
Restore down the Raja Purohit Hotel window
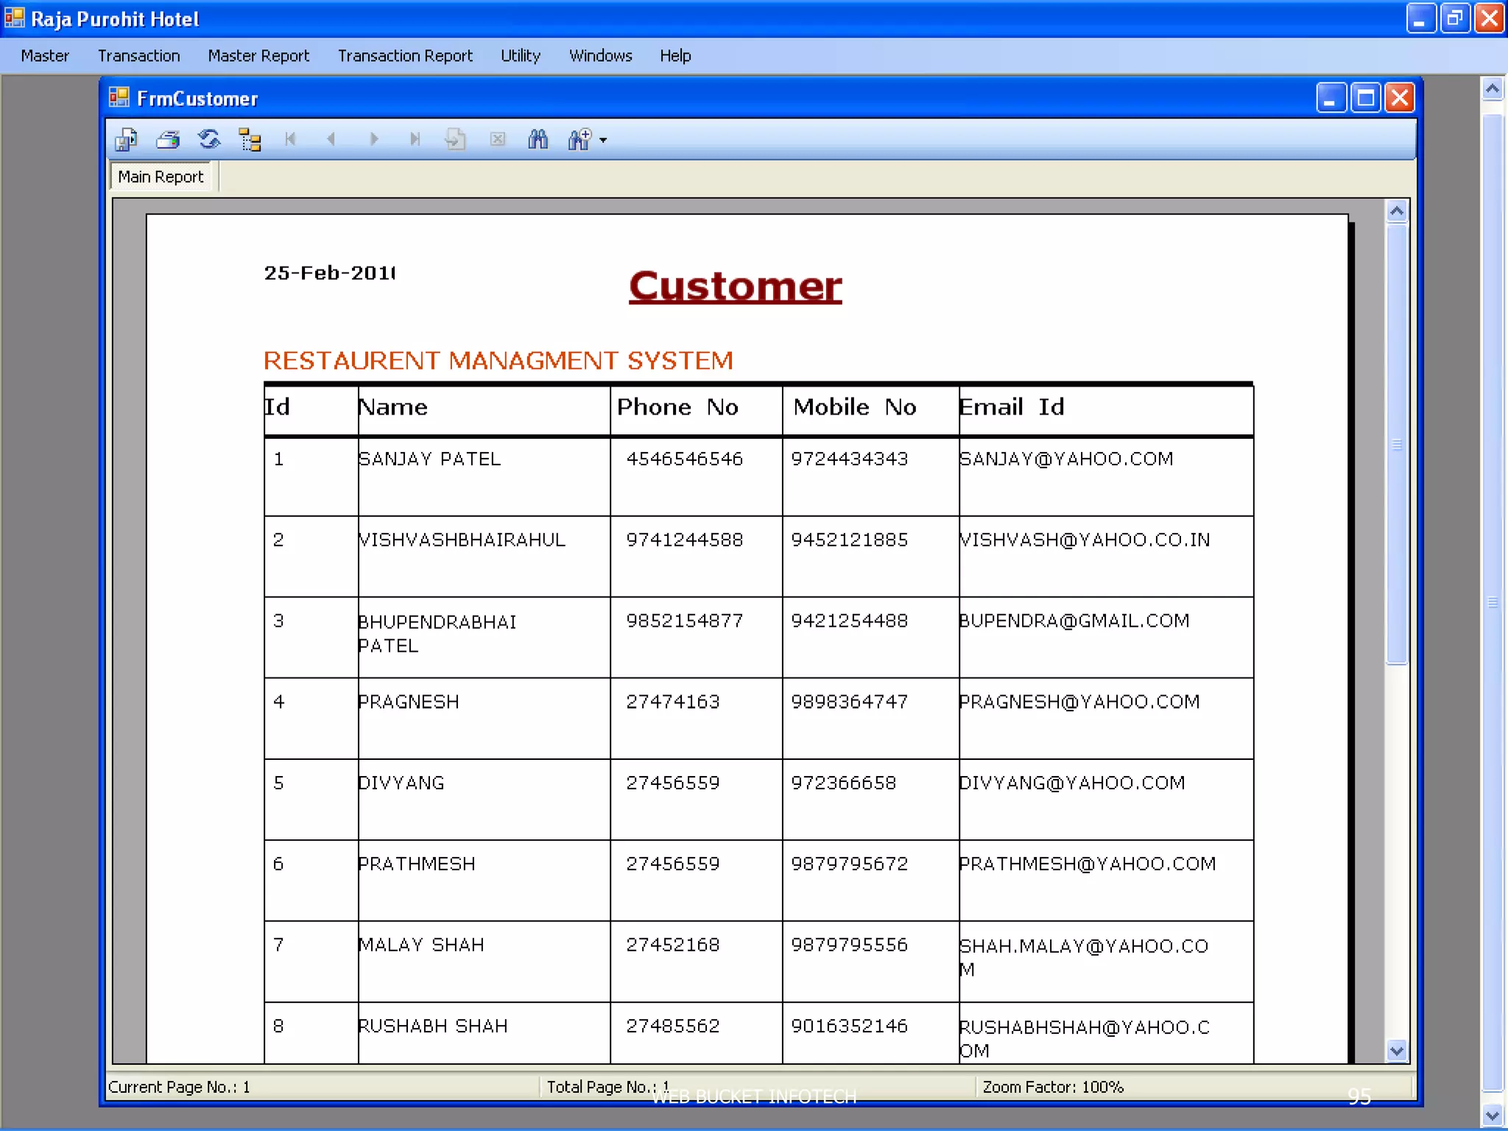point(1455,18)
